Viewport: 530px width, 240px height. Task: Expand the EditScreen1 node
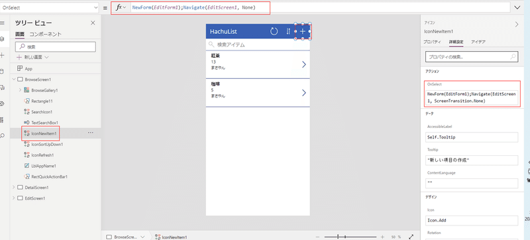13,198
